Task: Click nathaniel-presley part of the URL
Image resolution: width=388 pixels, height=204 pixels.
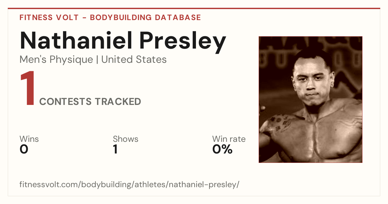Action: tap(203, 185)
